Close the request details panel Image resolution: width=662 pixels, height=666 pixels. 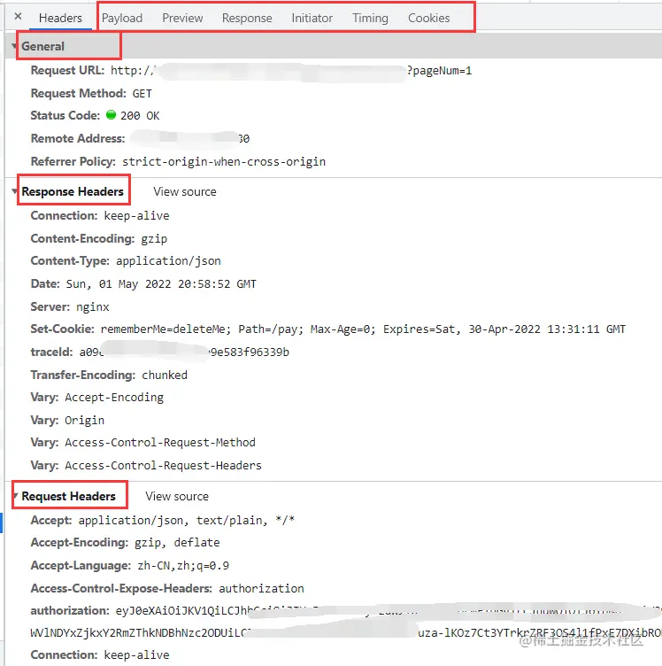18,16
